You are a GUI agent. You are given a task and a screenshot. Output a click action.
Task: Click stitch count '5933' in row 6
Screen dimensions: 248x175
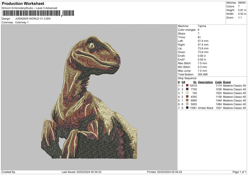(x=194, y=104)
